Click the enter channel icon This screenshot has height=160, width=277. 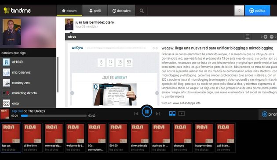pos(6,103)
